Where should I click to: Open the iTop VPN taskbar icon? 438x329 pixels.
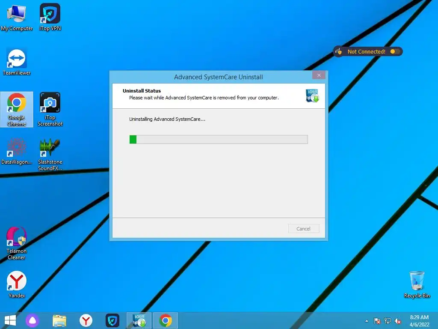[112, 320]
